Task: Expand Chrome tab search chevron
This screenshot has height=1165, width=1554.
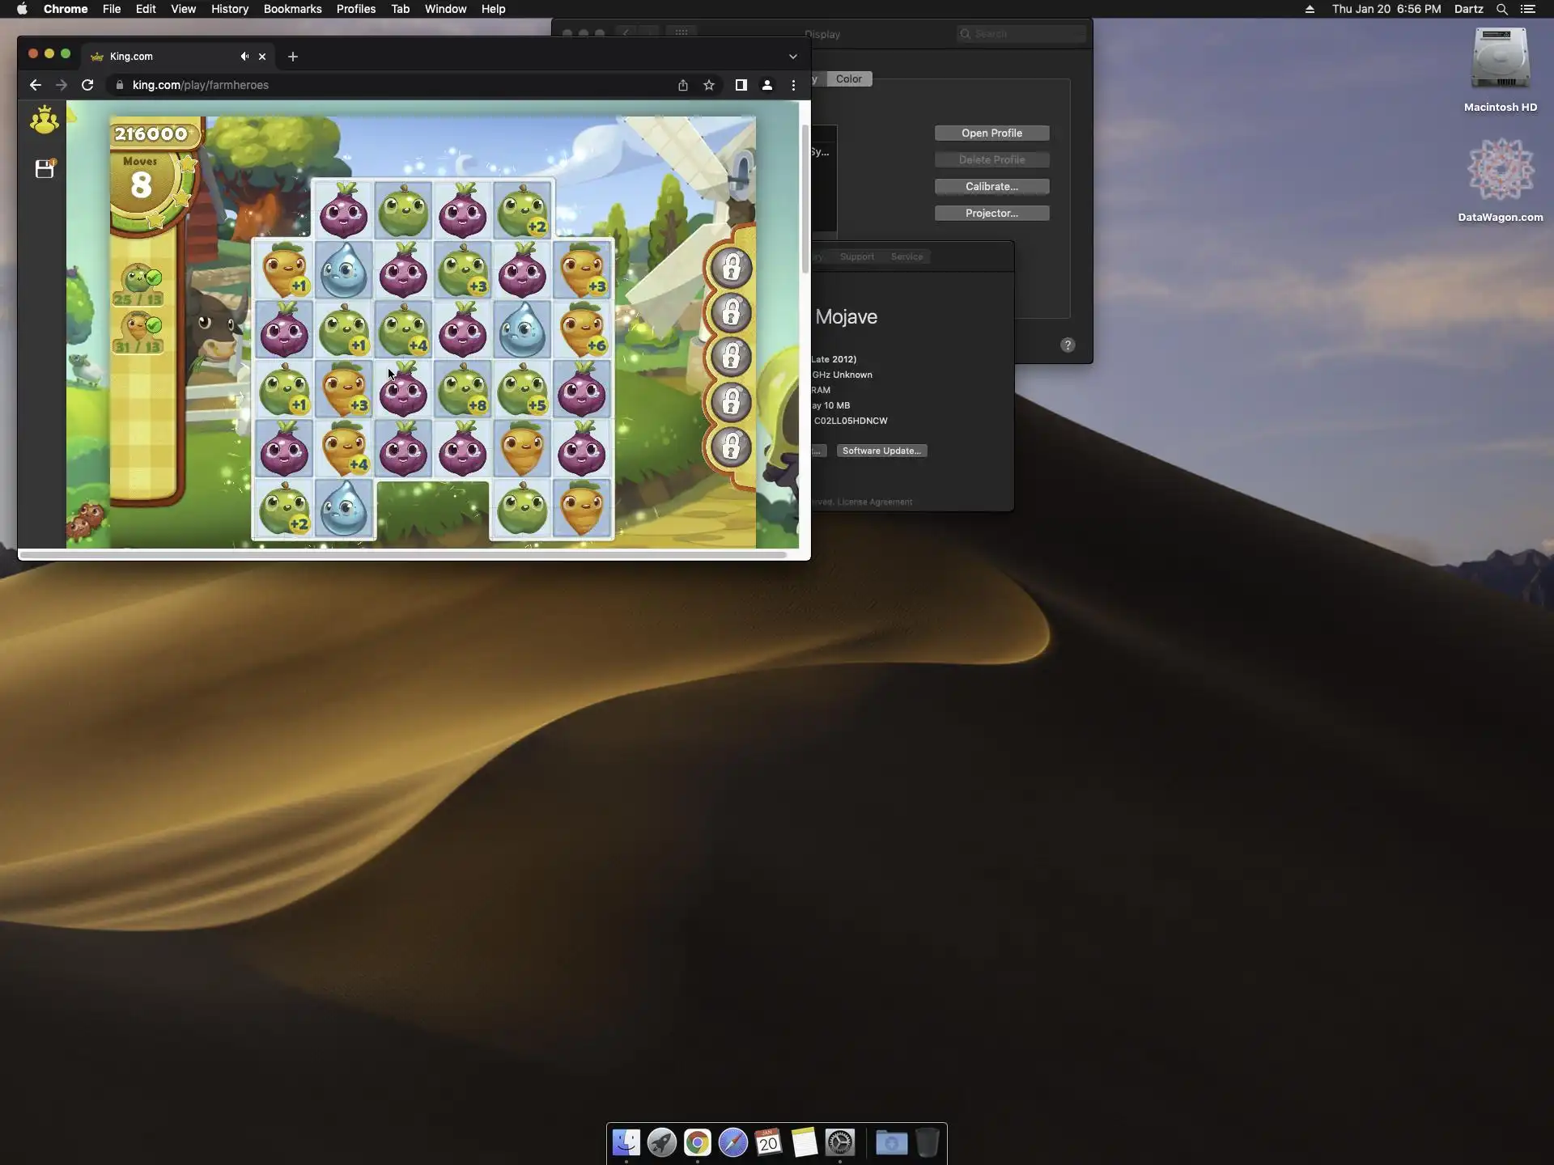Action: pyautogui.click(x=793, y=57)
